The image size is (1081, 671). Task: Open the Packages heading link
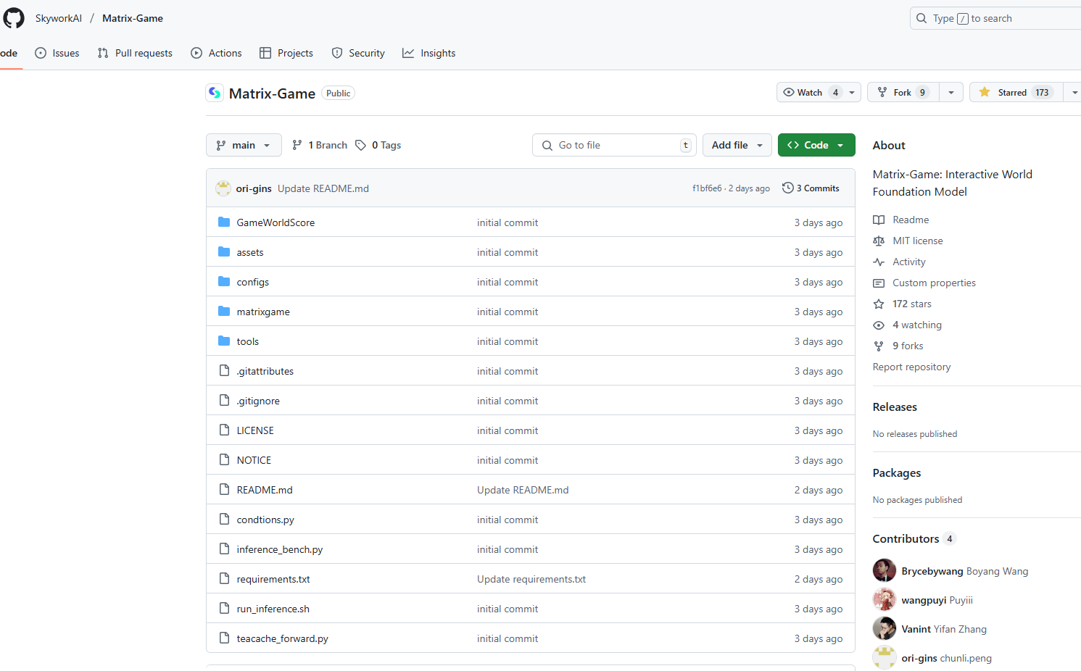coord(897,472)
